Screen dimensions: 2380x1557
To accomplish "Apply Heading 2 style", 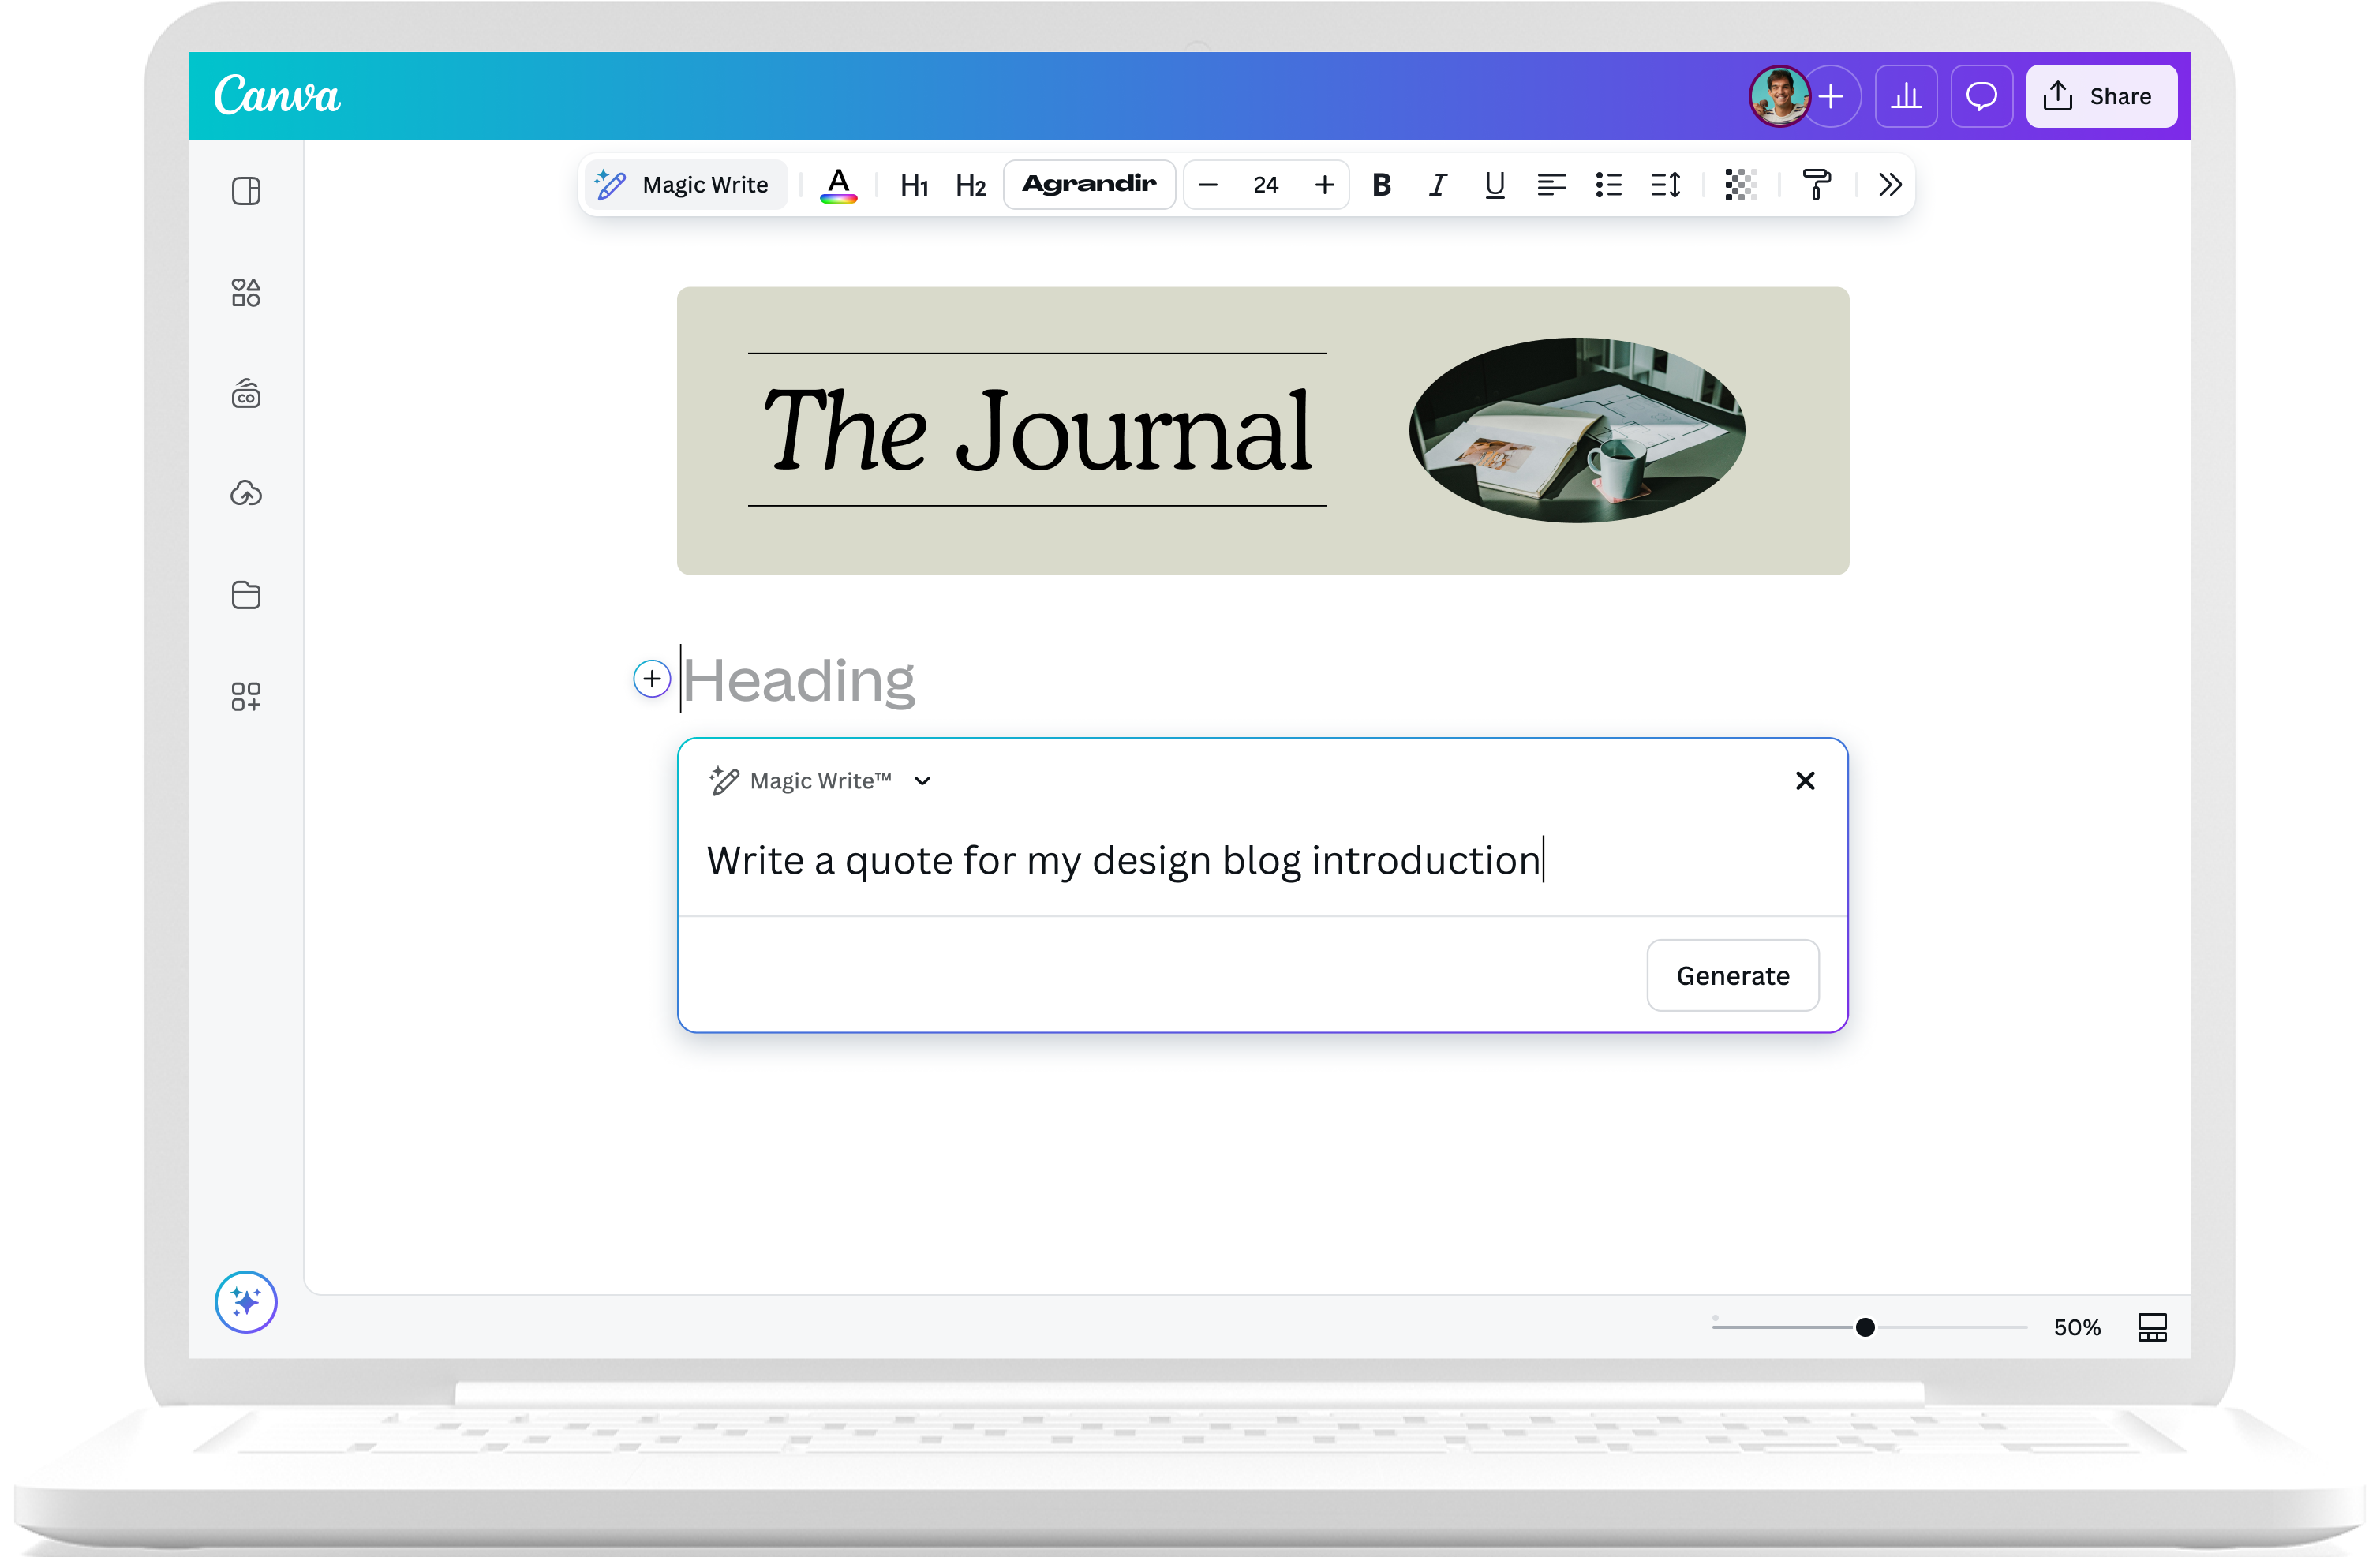I will [x=970, y=184].
